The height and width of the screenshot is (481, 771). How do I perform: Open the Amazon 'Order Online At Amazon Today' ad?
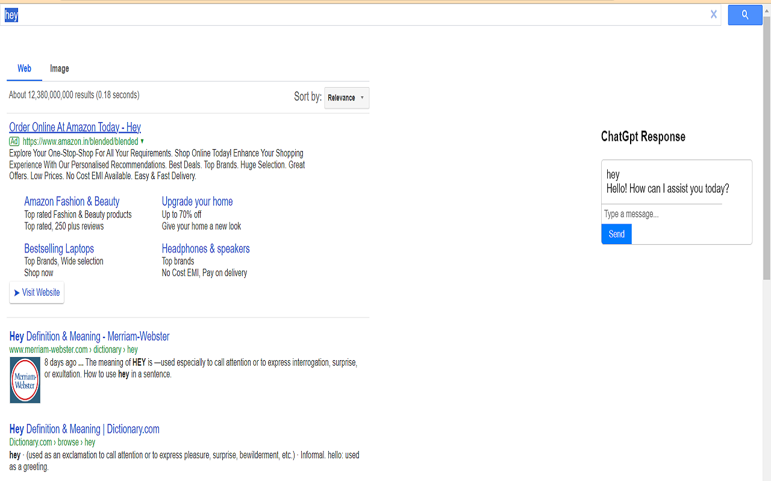[x=75, y=127]
